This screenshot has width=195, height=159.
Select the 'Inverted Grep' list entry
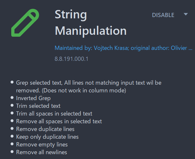pos(33,98)
